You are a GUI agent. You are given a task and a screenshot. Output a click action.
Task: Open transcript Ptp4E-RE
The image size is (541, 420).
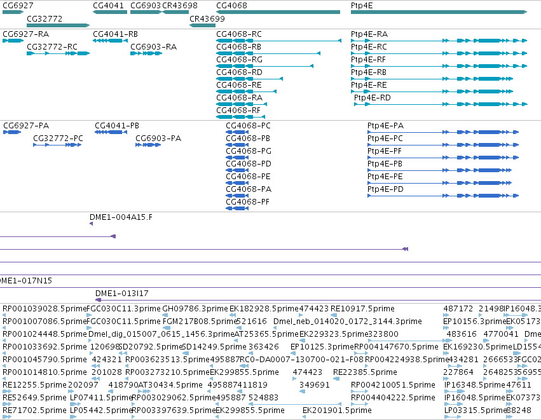tap(432, 91)
